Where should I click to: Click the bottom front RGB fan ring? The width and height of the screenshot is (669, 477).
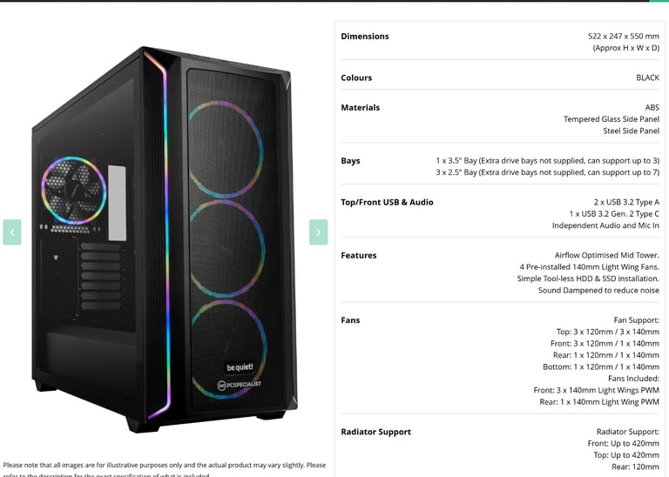tap(229, 349)
